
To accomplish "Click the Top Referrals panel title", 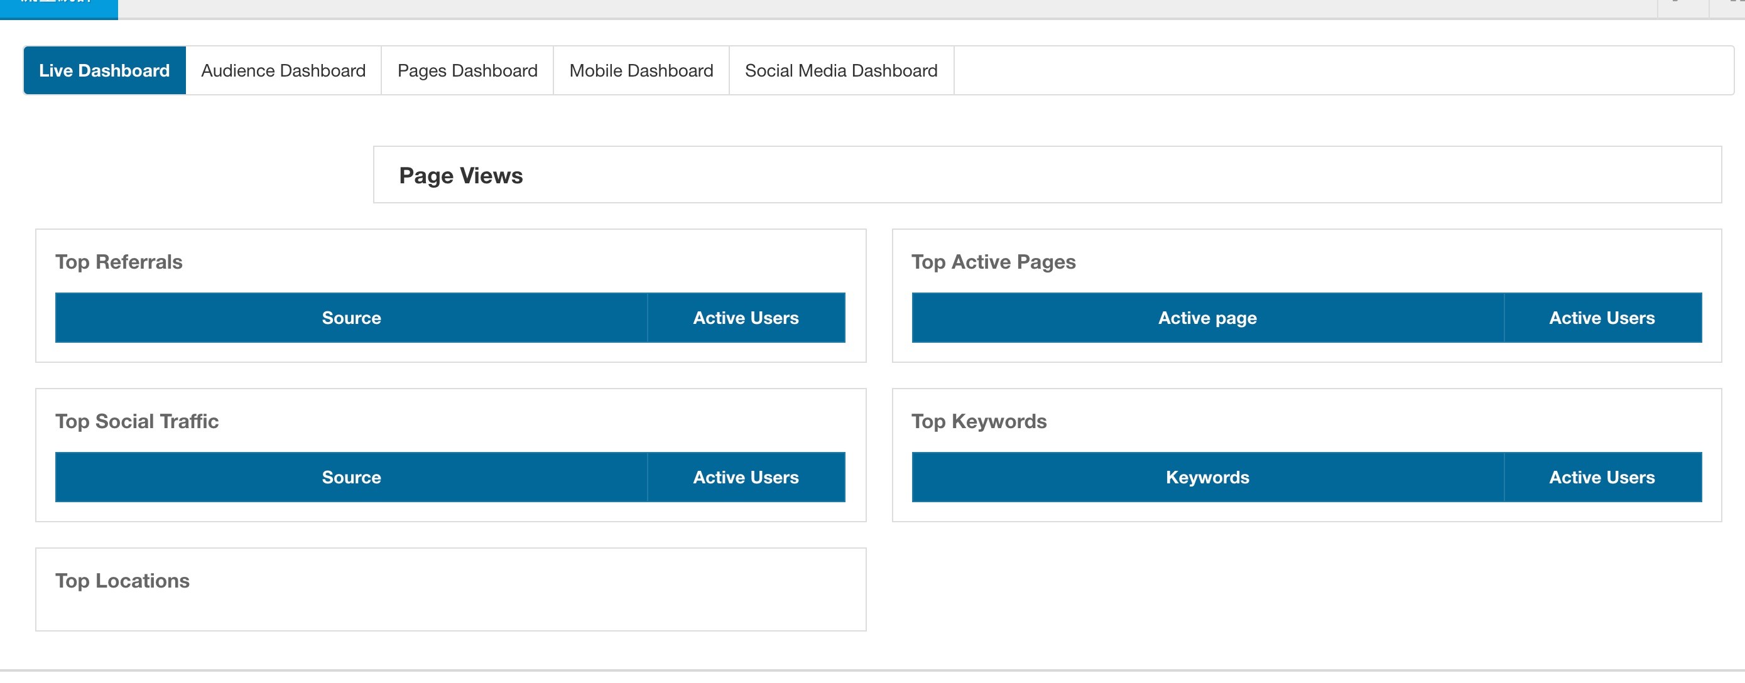I will [119, 262].
